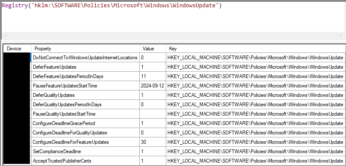This screenshot has height=166, width=346.
Task: Select the AcceptTrustedPublisherCerts property cell
Action: (x=85, y=161)
